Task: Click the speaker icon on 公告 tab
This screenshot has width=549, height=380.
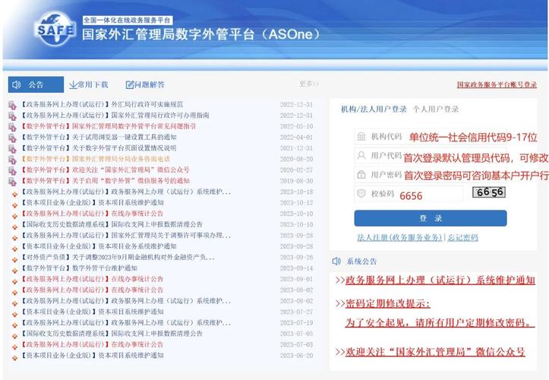Action: (x=16, y=84)
